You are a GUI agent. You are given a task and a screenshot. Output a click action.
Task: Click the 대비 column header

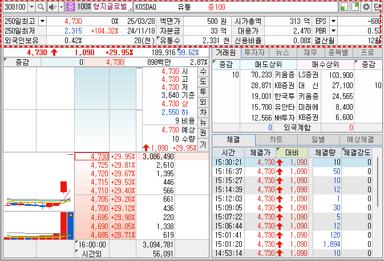[x=292, y=152]
